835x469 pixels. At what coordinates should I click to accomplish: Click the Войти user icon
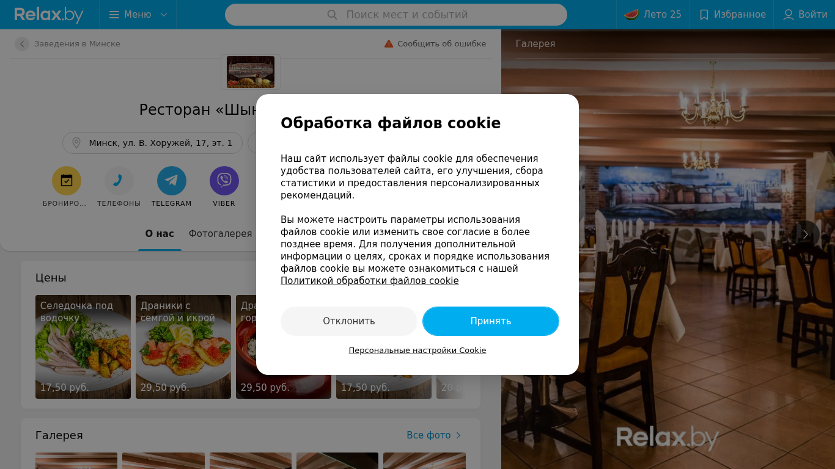tap(789, 15)
